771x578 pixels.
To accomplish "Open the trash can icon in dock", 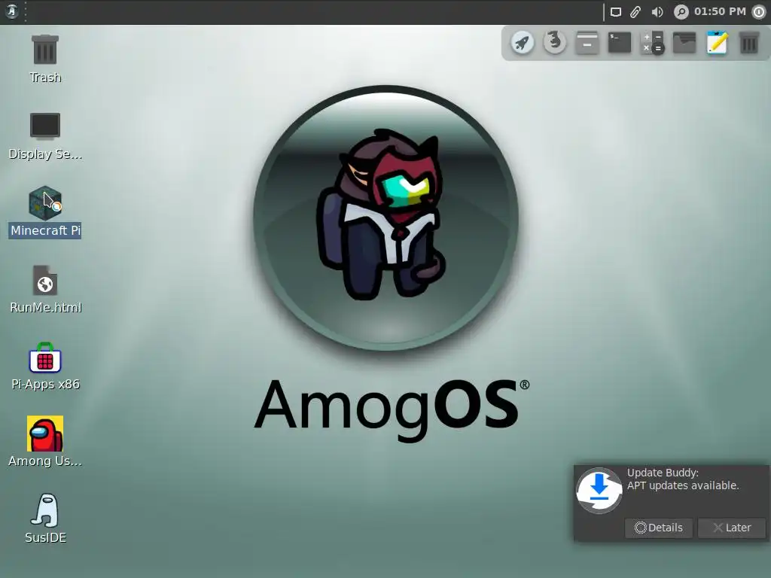I will click(749, 43).
